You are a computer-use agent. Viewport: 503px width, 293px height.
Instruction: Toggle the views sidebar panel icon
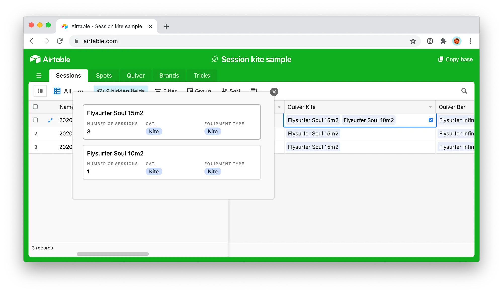point(40,91)
